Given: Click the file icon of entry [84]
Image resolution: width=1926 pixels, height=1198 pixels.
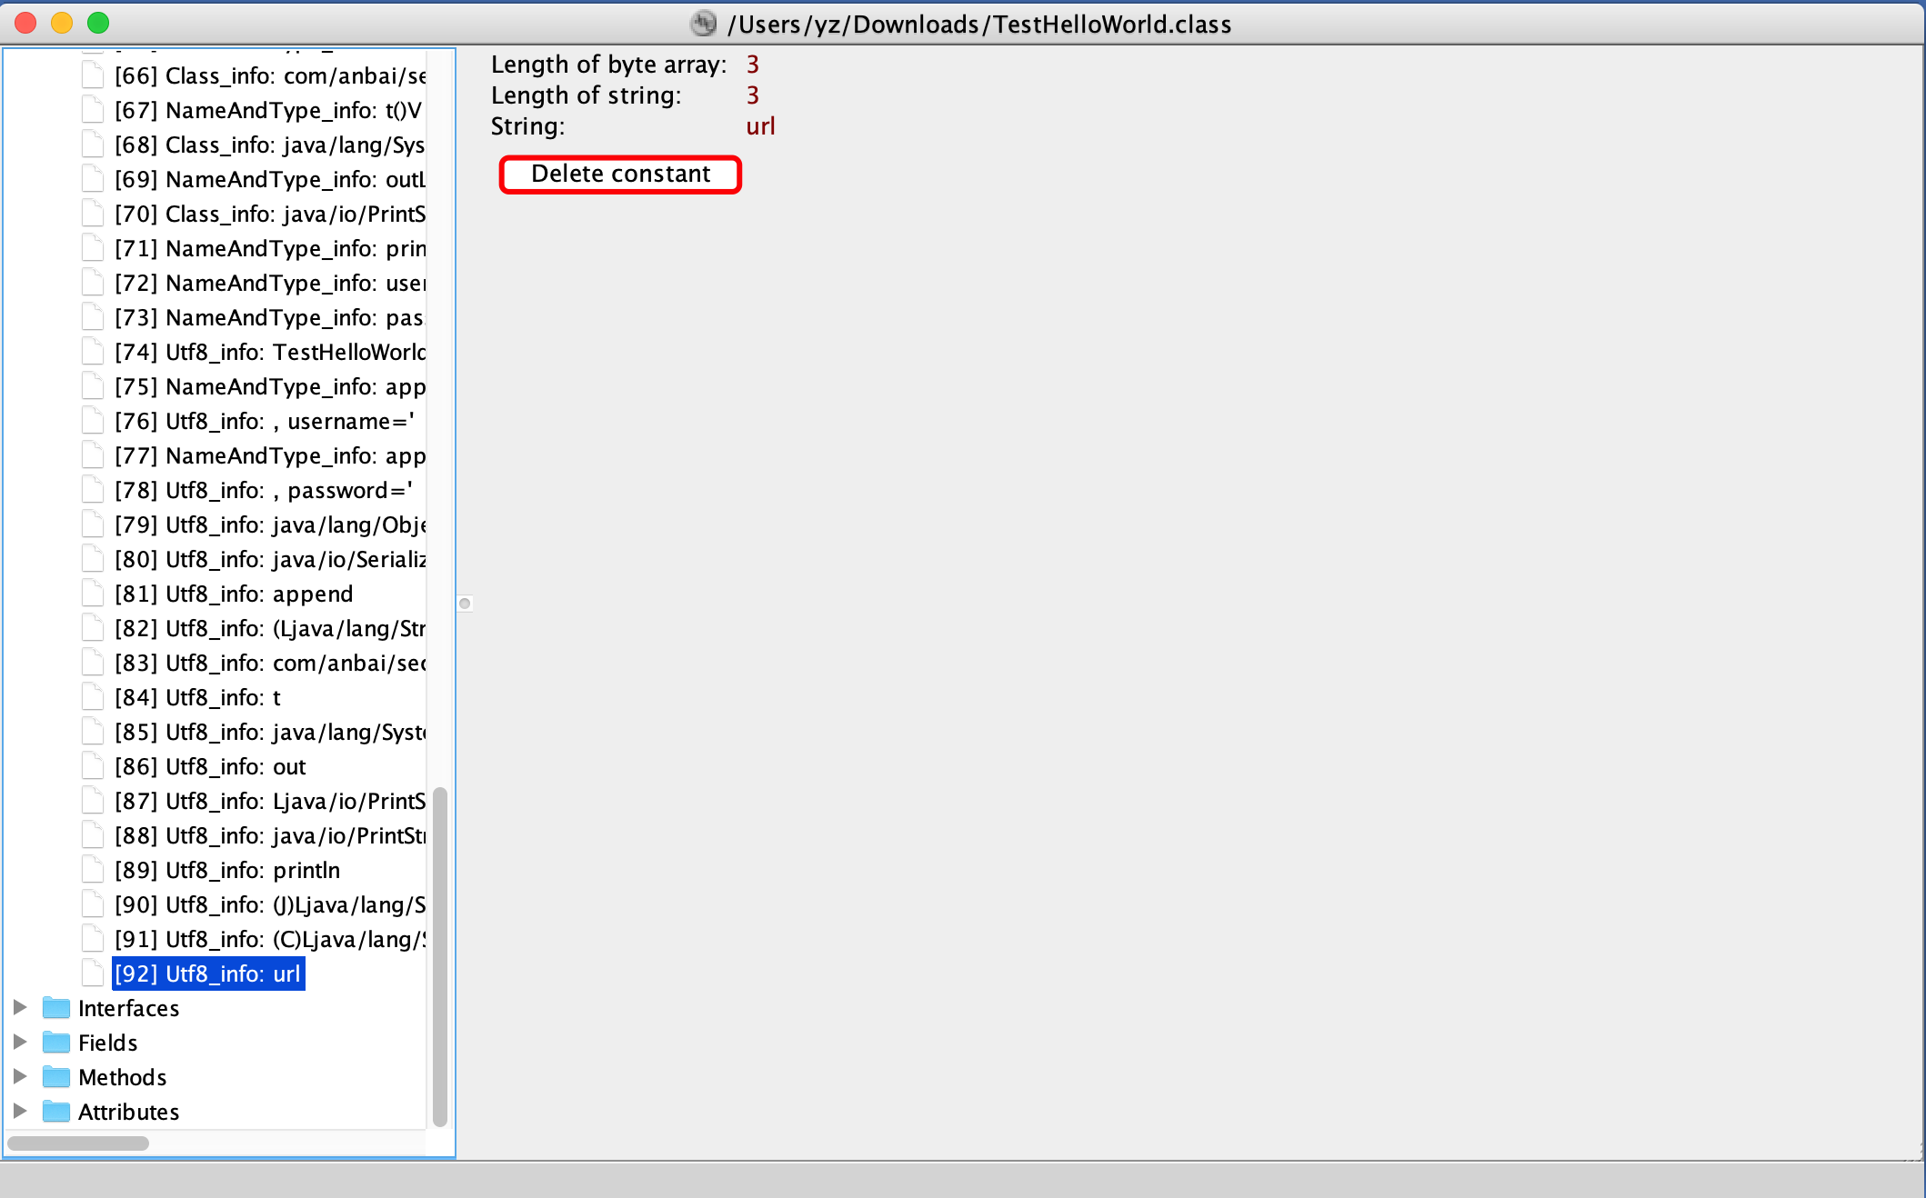Looking at the screenshot, I should click(x=93, y=697).
